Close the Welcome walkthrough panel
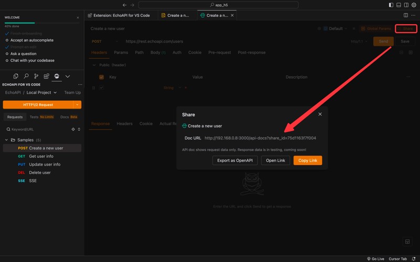The image size is (420, 262). click(x=78, y=18)
